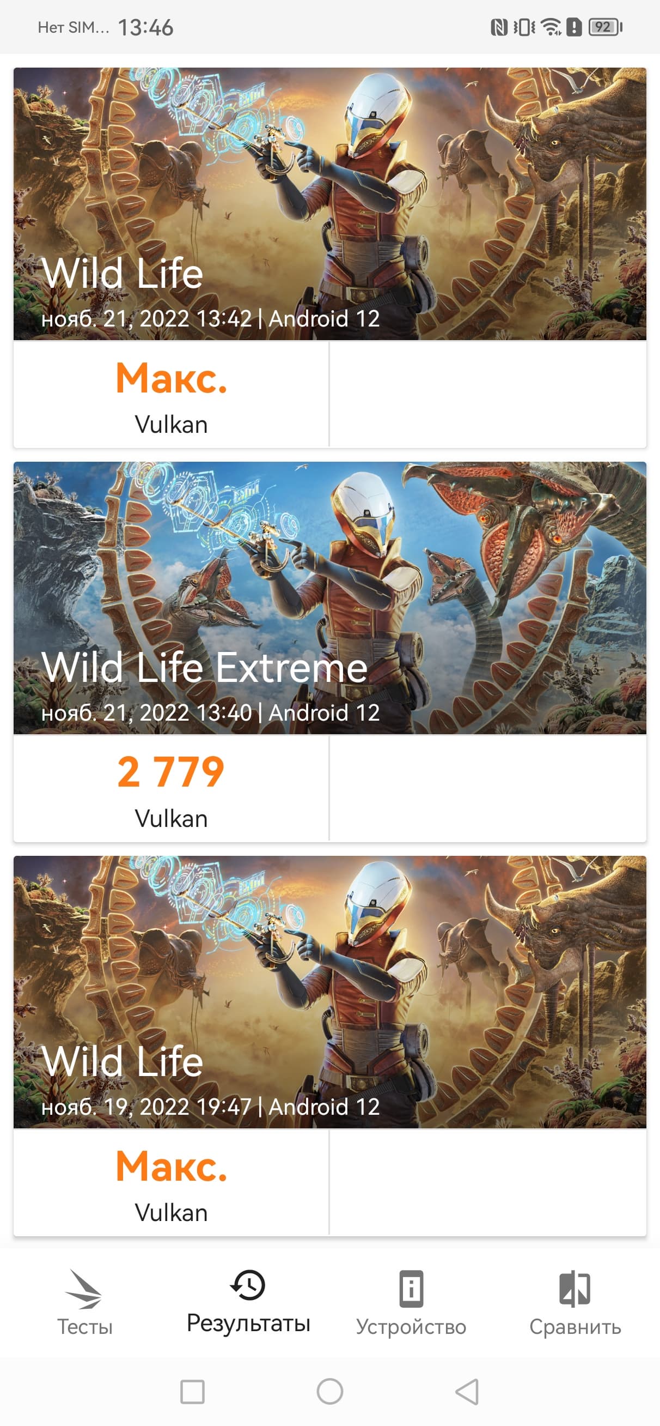Viewport: 660px width, 1426px height.
Task: Tap the 2 779 Vulkan score
Action: [171, 772]
